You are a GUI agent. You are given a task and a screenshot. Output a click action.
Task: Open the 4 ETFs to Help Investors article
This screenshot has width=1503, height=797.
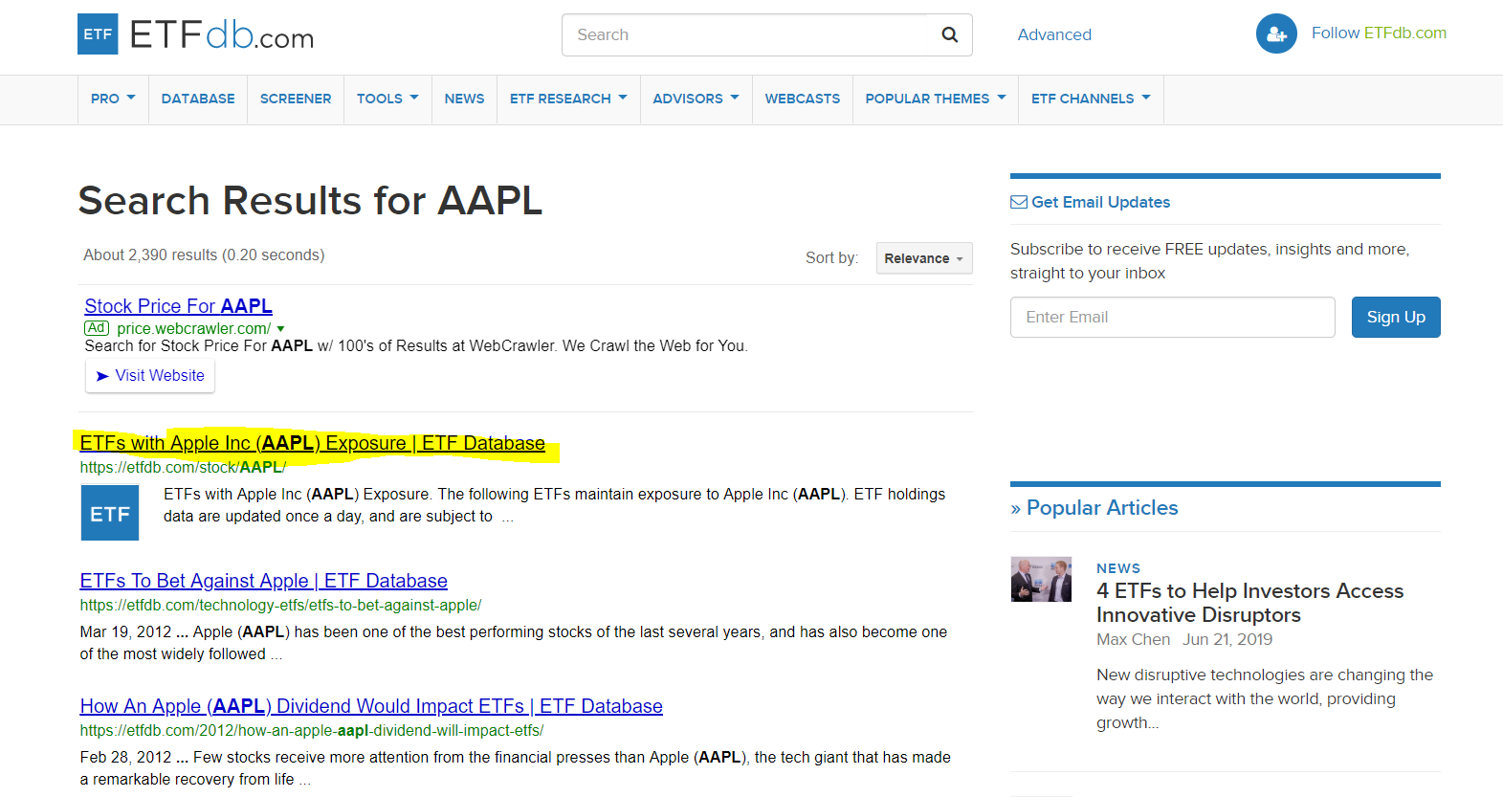tap(1249, 603)
